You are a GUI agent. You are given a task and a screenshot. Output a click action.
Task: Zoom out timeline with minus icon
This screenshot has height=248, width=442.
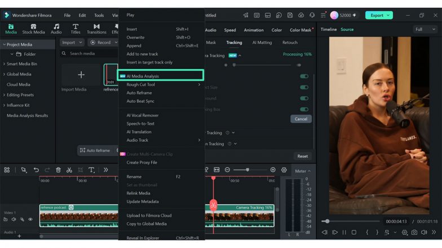[227, 170]
